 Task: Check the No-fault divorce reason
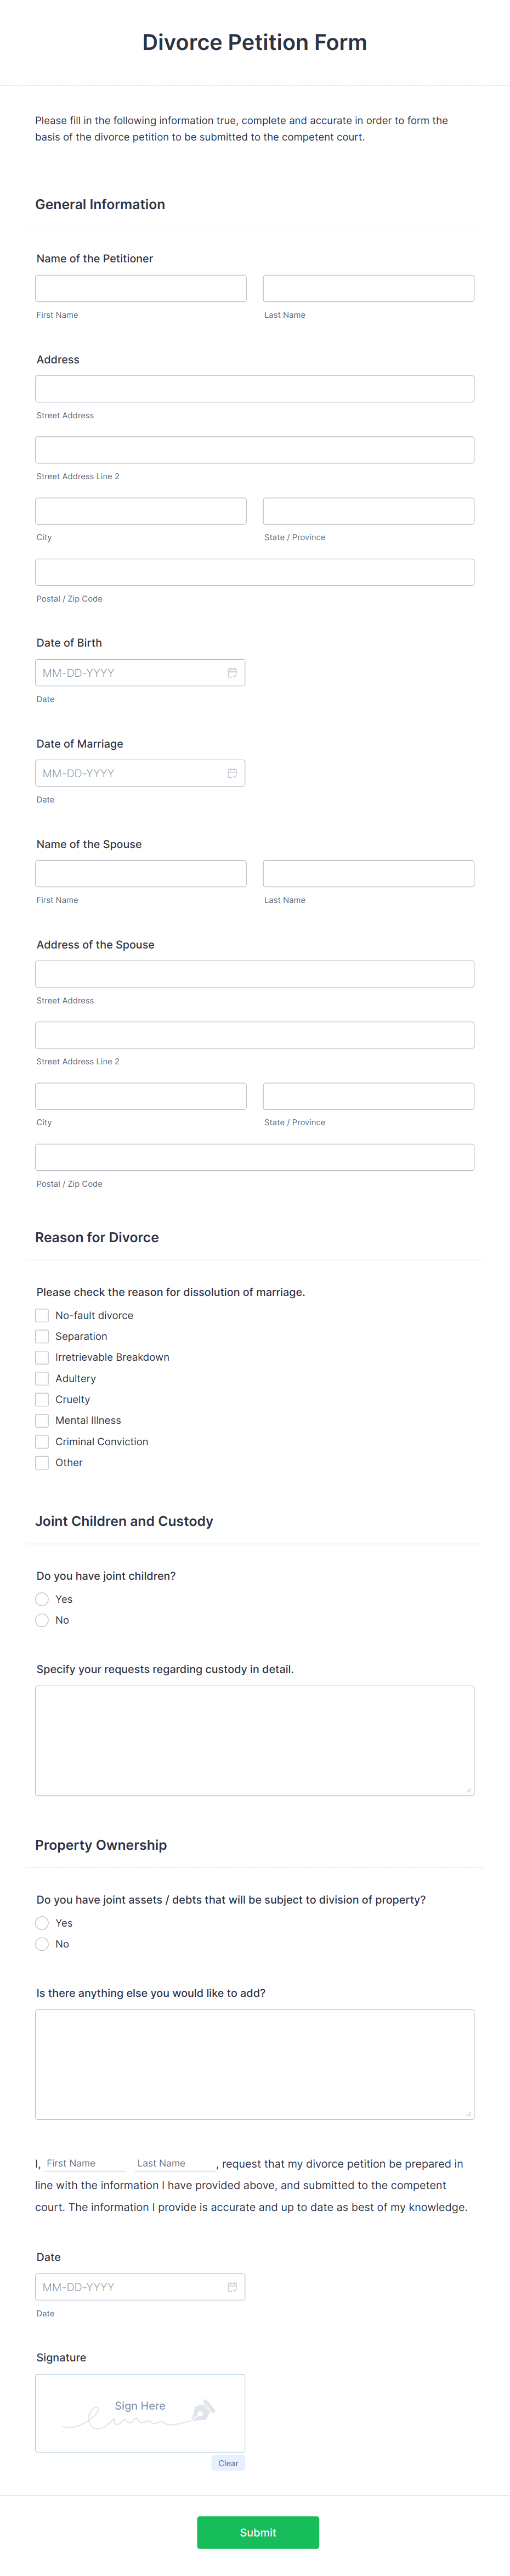tap(42, 1315)
